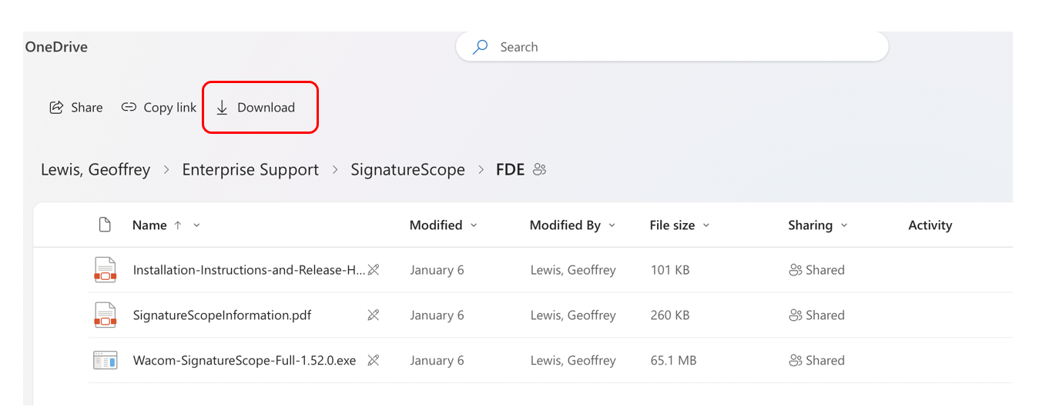Screen dimensions: 1049x420
Task: Click the Shared status for the exe file
Action: coord(816,360)
